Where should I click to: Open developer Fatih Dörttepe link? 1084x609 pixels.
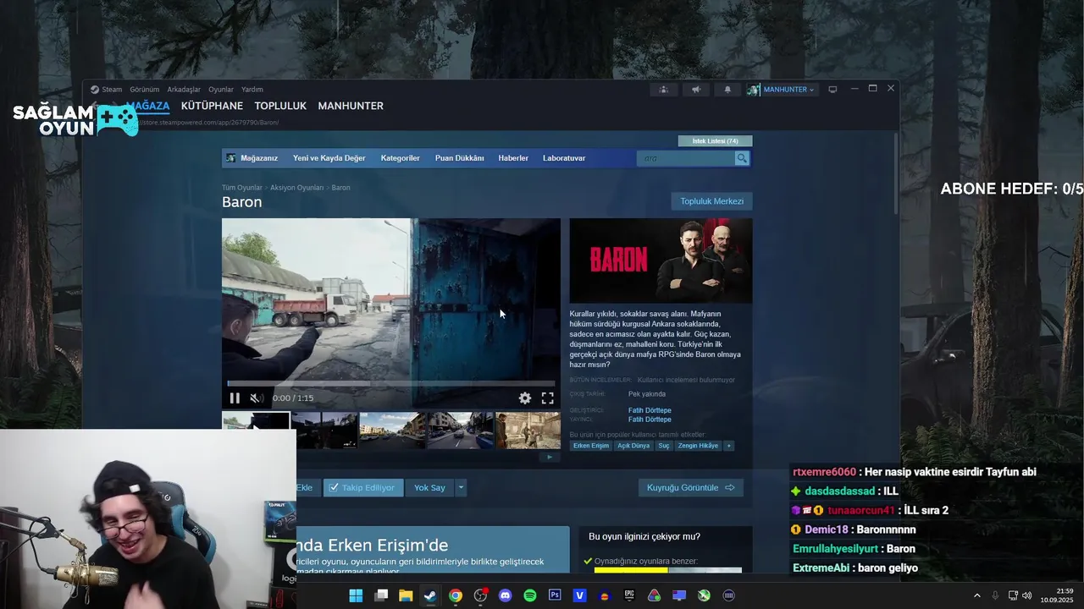tap(650, 410)
